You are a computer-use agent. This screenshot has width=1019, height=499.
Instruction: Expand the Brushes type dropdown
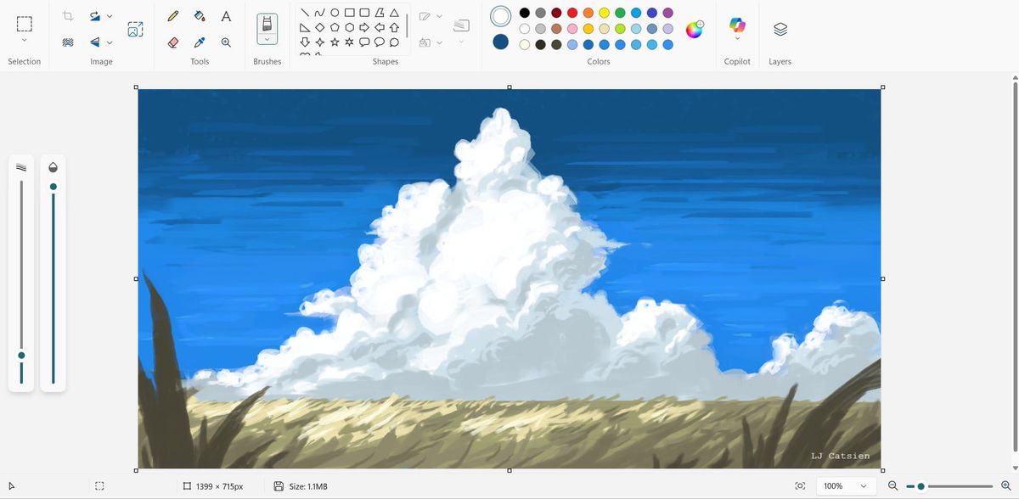coord(267,39)
